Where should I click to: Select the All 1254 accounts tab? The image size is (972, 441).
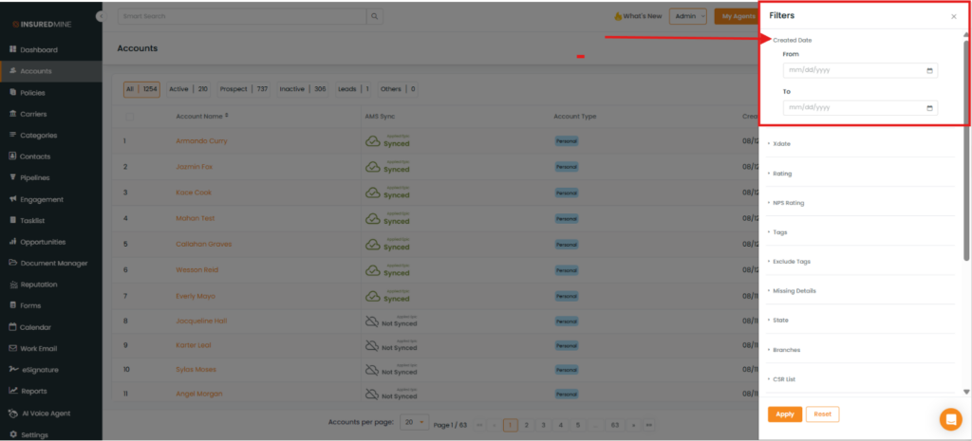tap(142, 89)
